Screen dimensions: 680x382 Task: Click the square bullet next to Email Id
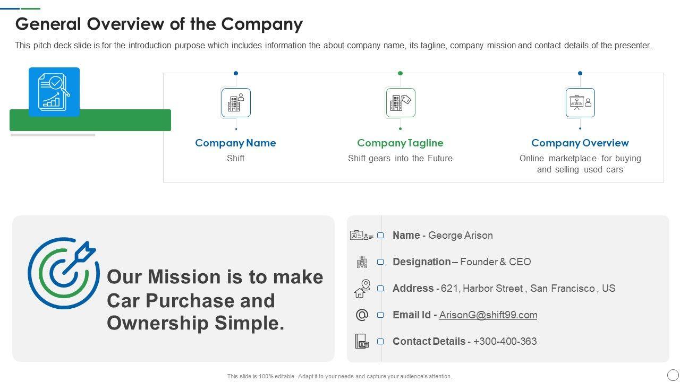point(380,315)
